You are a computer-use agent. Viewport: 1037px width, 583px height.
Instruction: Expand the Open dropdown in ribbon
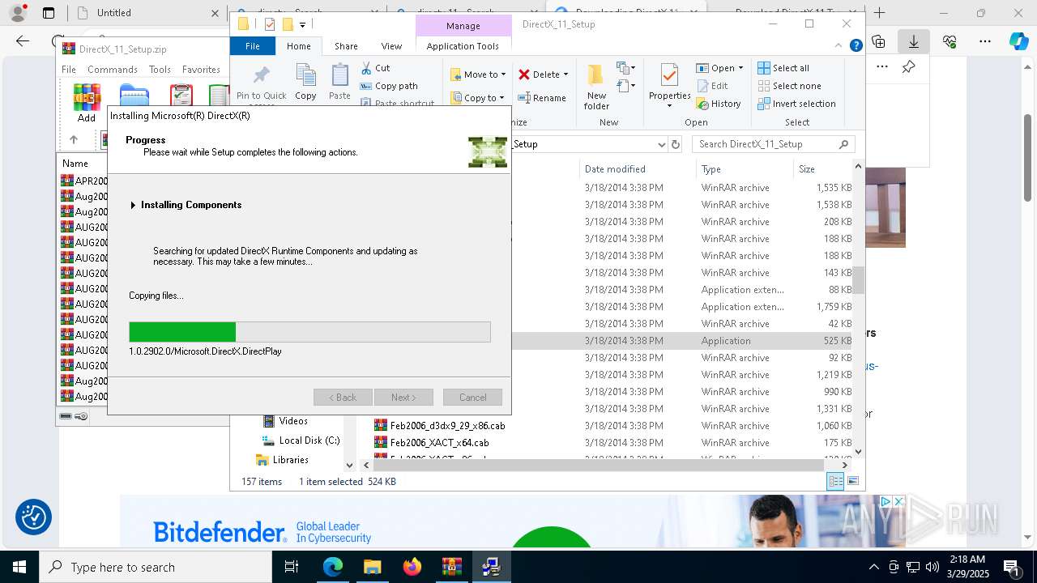tap(740, 68)
